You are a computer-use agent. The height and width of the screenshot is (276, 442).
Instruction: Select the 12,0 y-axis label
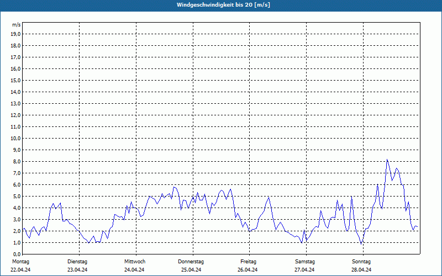pyautogui.click(x=15, y=115)
